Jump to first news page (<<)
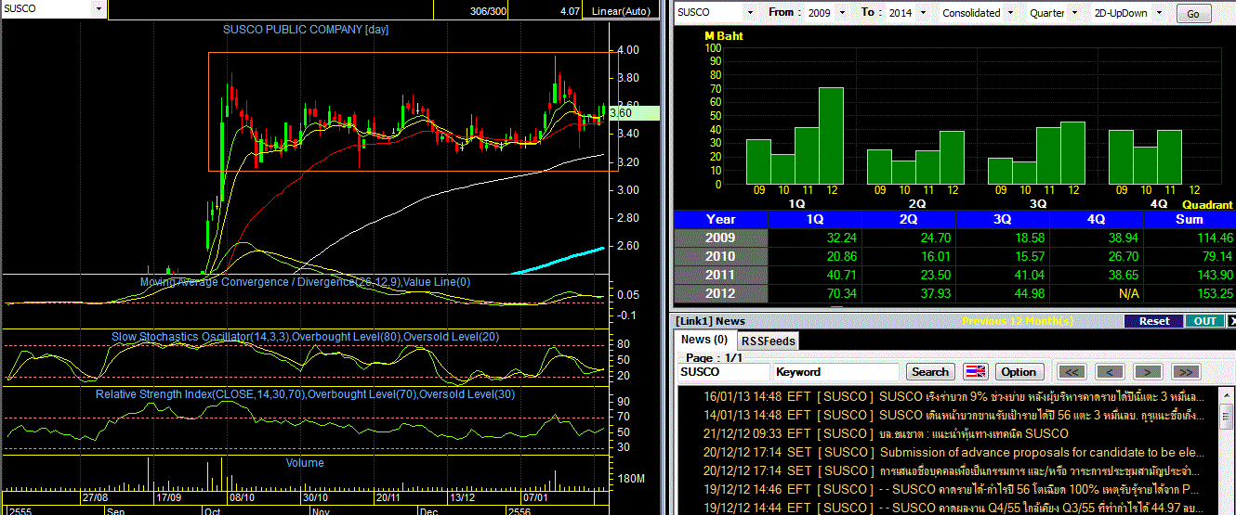The width and height of the screenshot is (1236, 515). point(1072,371)
